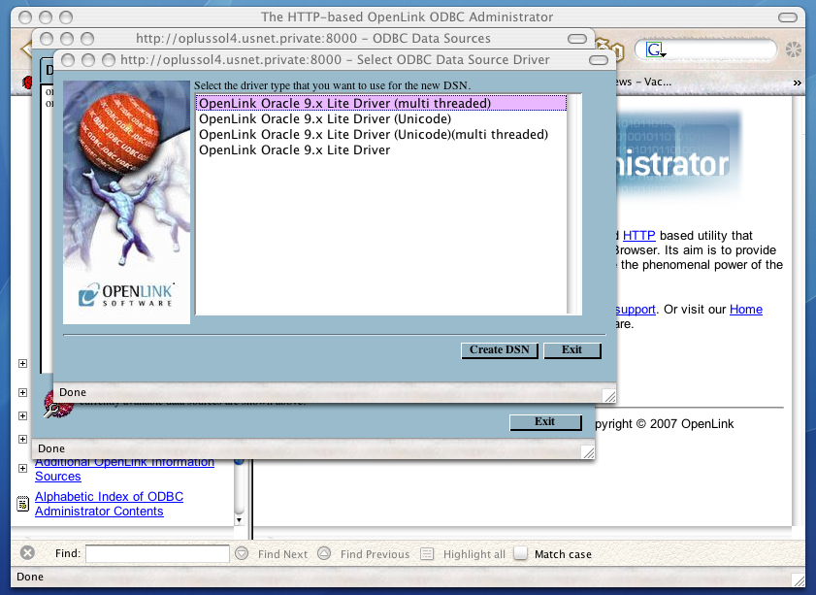Viewport: 816px width, 595px height.
Task: Click the Find text field
Action: [x=157, y=554]
